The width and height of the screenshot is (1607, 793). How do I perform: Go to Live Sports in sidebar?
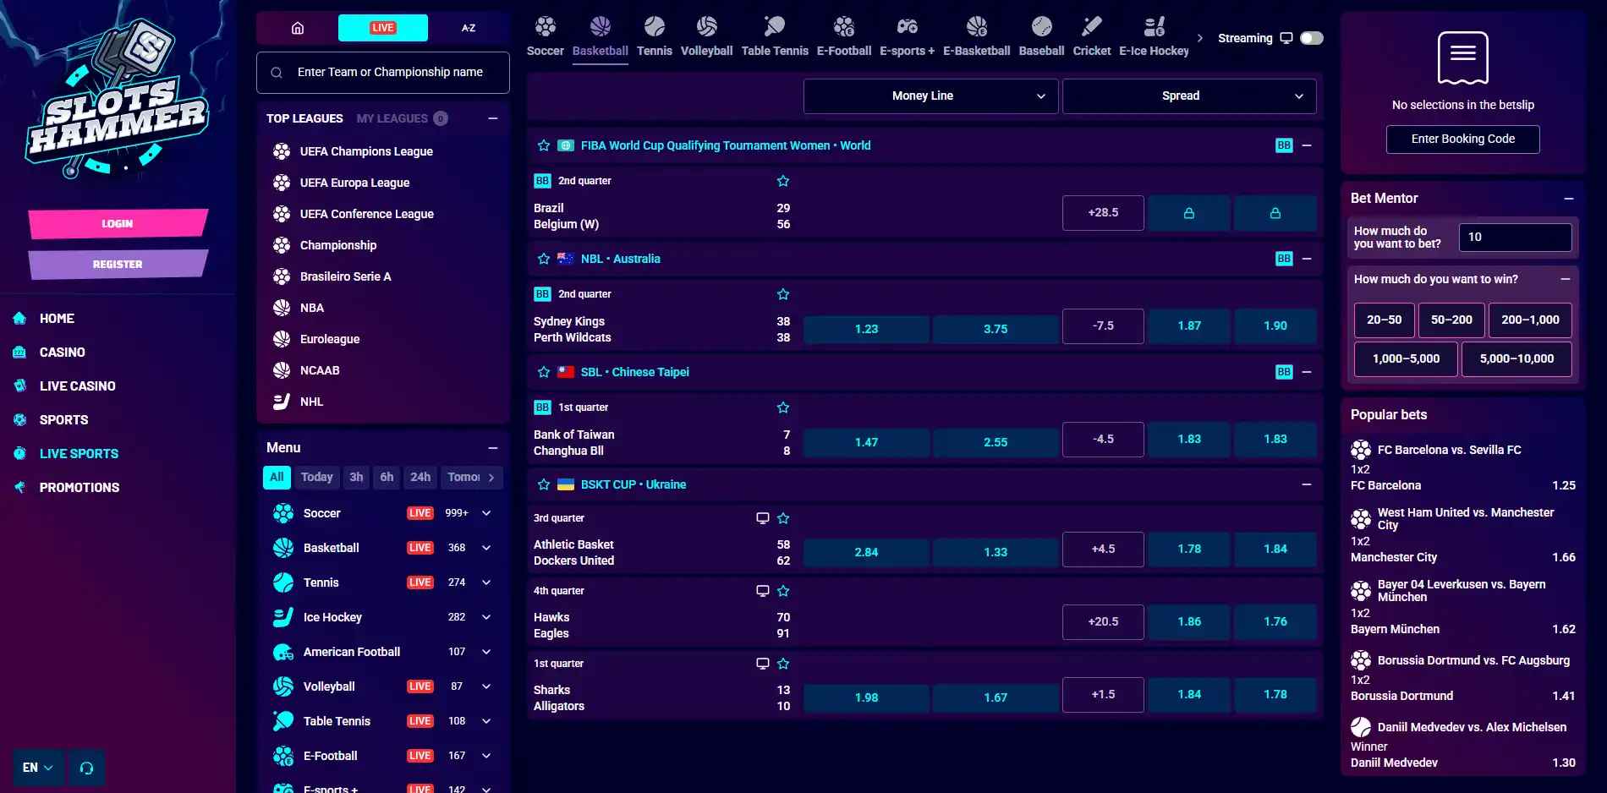(x=79, y=454)
